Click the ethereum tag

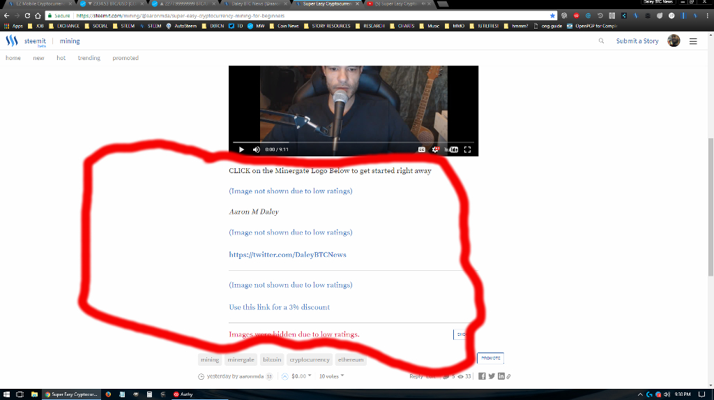[x=351, y=360]
